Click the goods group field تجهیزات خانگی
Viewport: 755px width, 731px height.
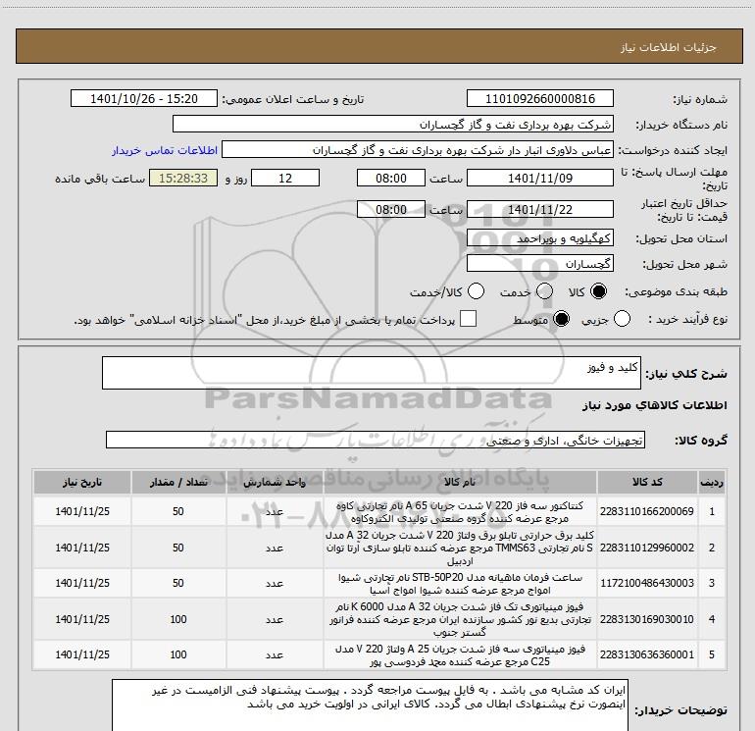tap(376, 440)
